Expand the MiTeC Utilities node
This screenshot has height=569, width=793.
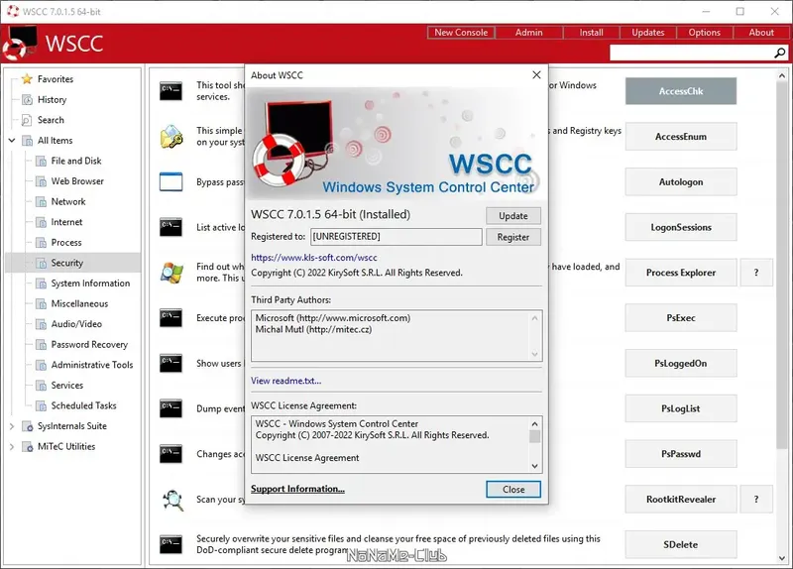pos(12,447)
